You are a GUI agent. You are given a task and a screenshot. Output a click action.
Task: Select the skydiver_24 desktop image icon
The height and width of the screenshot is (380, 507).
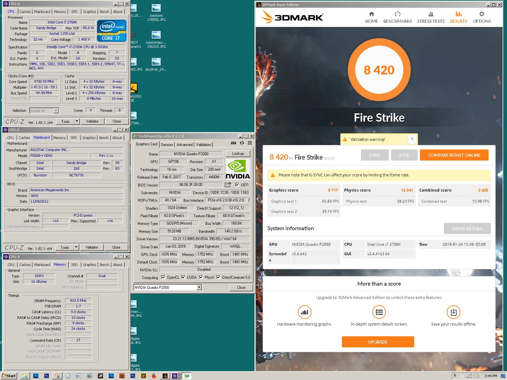point(156,65)
